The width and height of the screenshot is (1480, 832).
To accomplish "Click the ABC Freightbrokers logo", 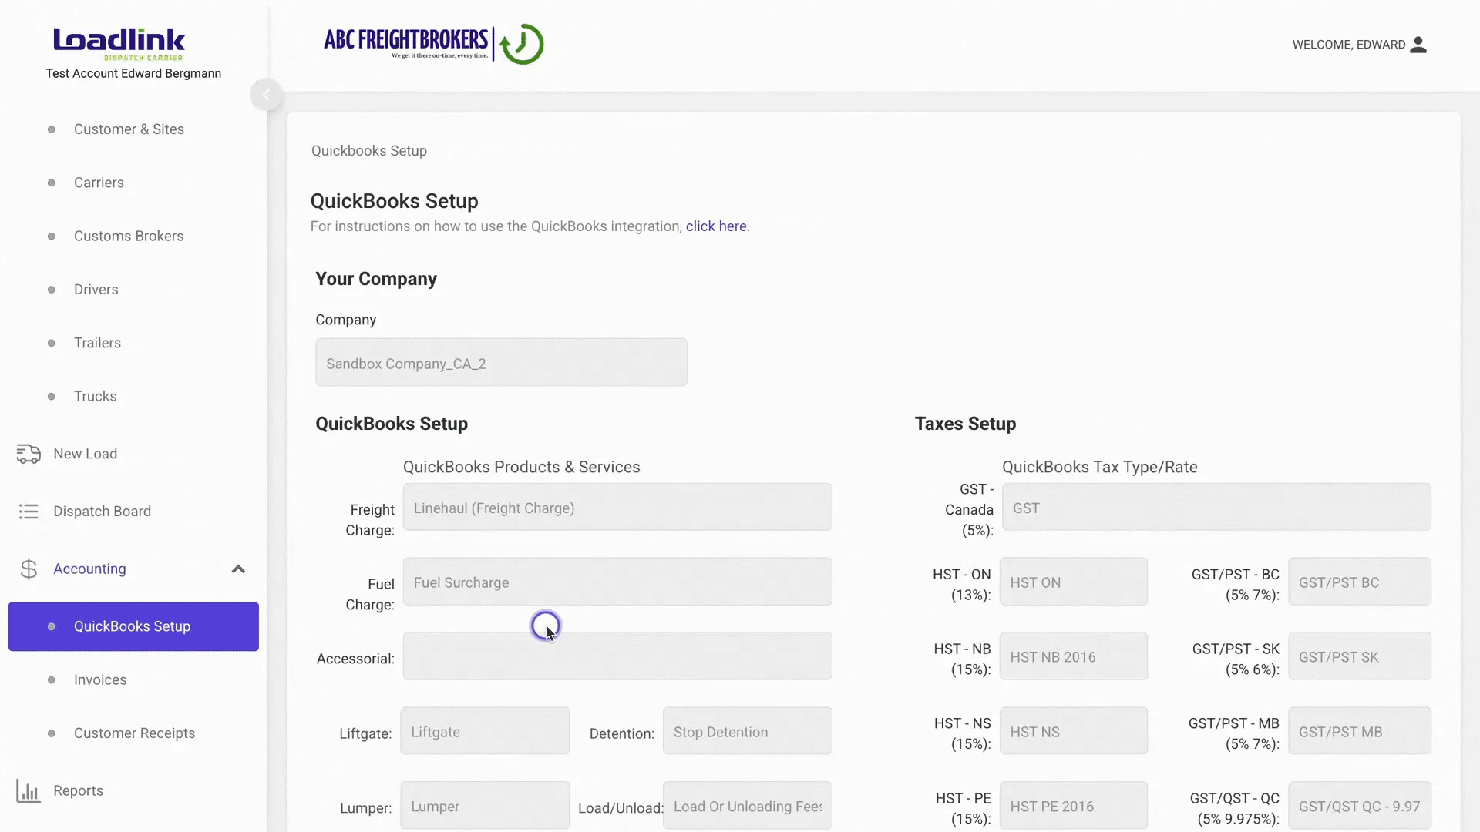I will pos(434,44).
